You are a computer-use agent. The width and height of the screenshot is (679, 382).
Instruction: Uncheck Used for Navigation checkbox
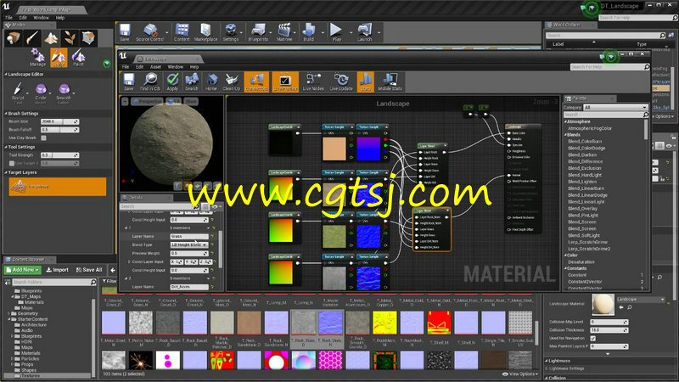pos(592,338)
